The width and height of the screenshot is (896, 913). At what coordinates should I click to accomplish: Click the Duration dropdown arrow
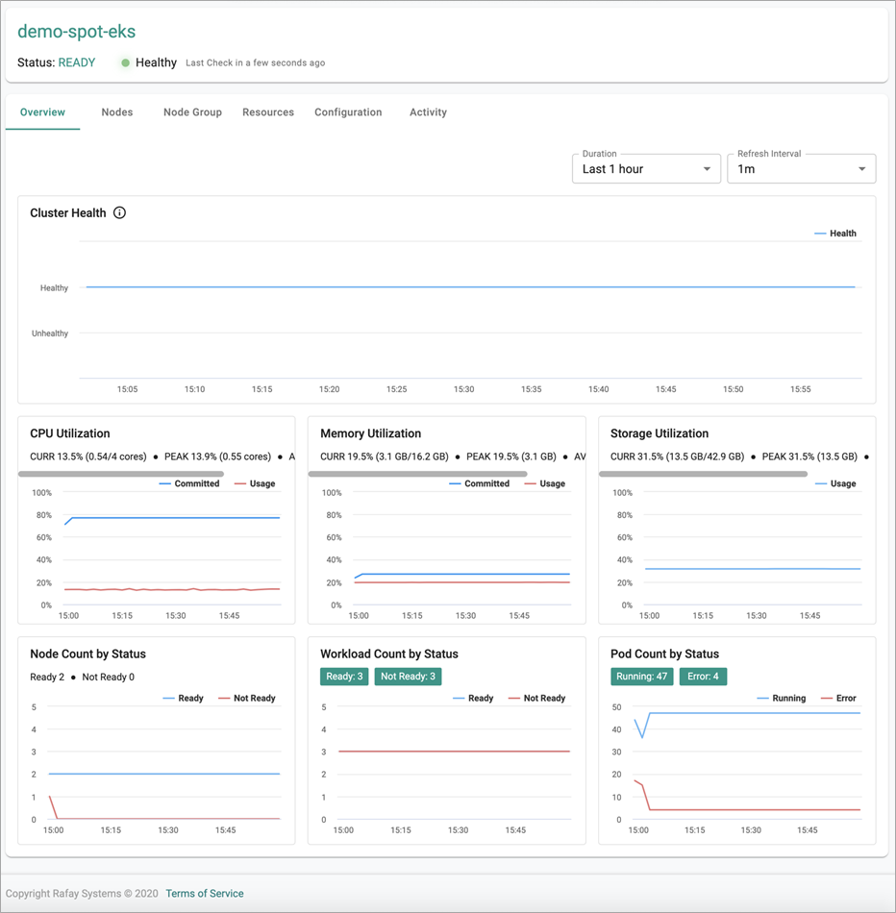[x=707, y=169]
